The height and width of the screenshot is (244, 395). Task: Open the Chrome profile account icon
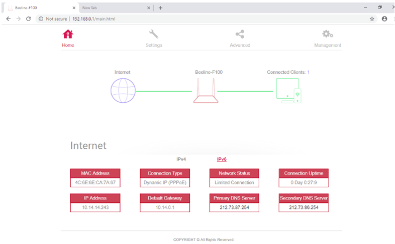[x=384, y=19]
